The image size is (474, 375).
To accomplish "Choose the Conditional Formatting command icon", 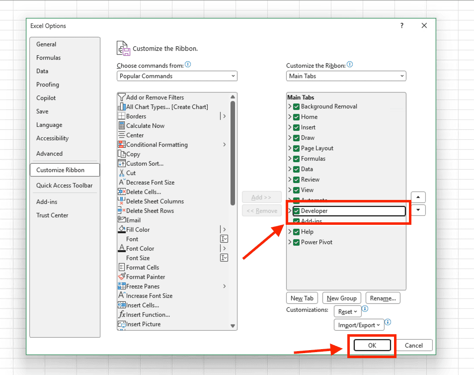I will 122,145.
